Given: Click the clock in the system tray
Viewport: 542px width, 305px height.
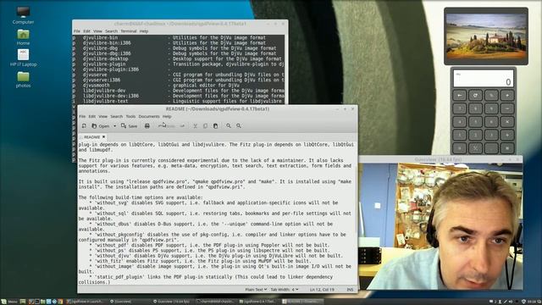Looking at the screenshot, I should point(531,302).
